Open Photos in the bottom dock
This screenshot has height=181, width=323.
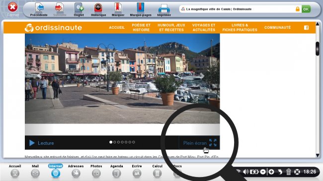(96, 171)
